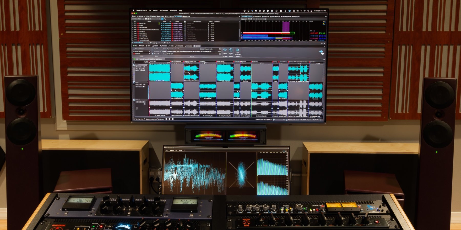The width and height of the screenshot is (461, 230).
Task: Click the browse folder icon beside Location field
Action: (x=220, y=51)
